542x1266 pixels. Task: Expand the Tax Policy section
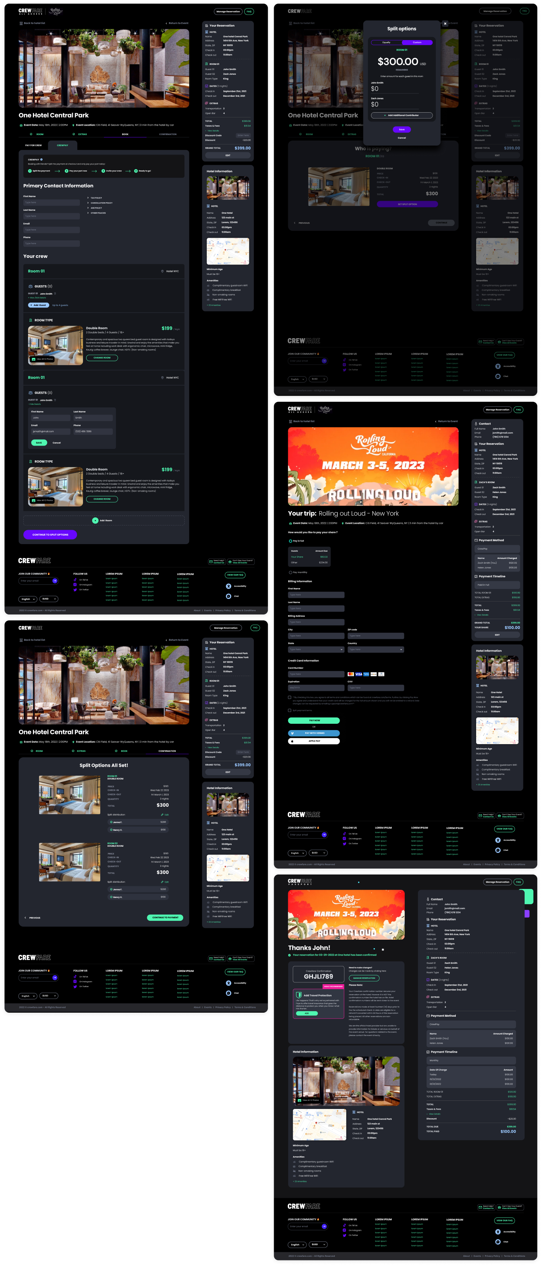(x=95, y=197)
